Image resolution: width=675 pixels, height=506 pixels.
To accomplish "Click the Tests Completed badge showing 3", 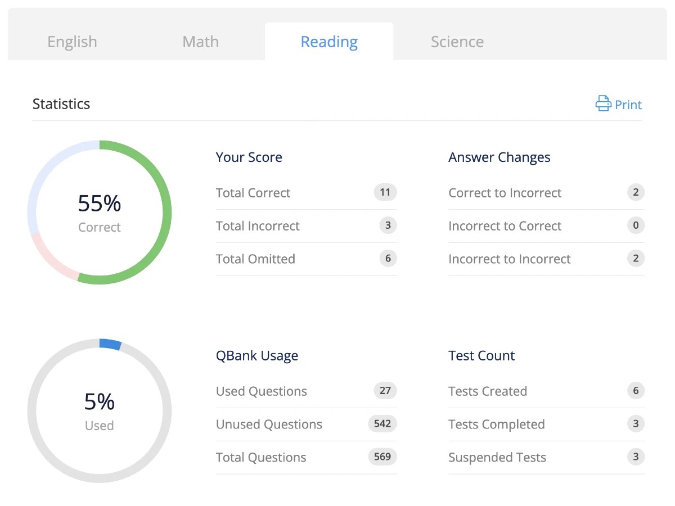I will 636,424.
